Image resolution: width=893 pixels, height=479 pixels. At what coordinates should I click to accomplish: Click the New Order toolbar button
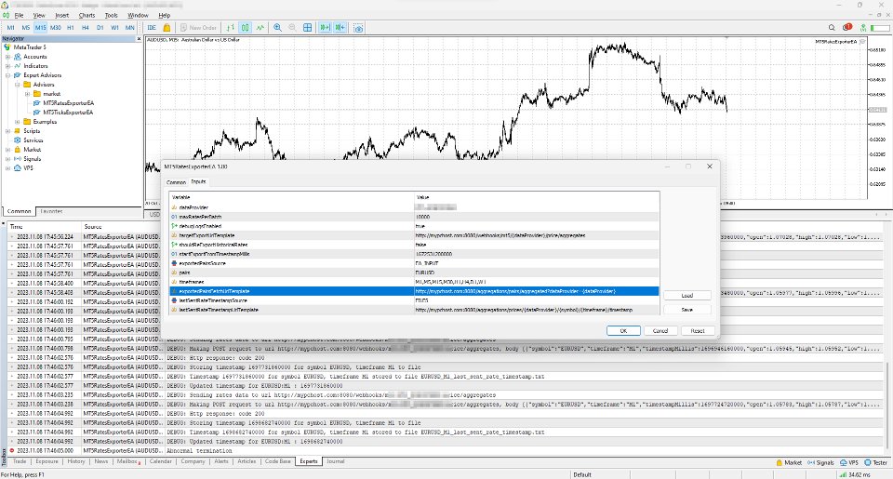click(x=198, y=27)
